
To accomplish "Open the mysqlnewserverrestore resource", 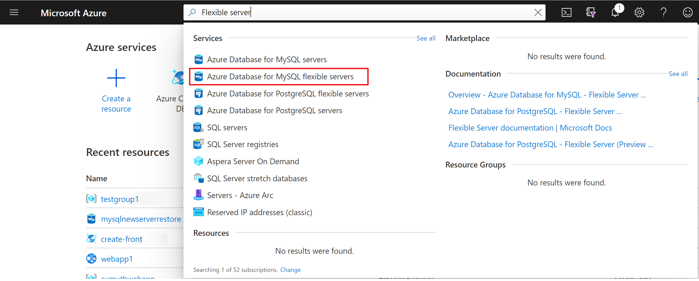I will (141, 219).
